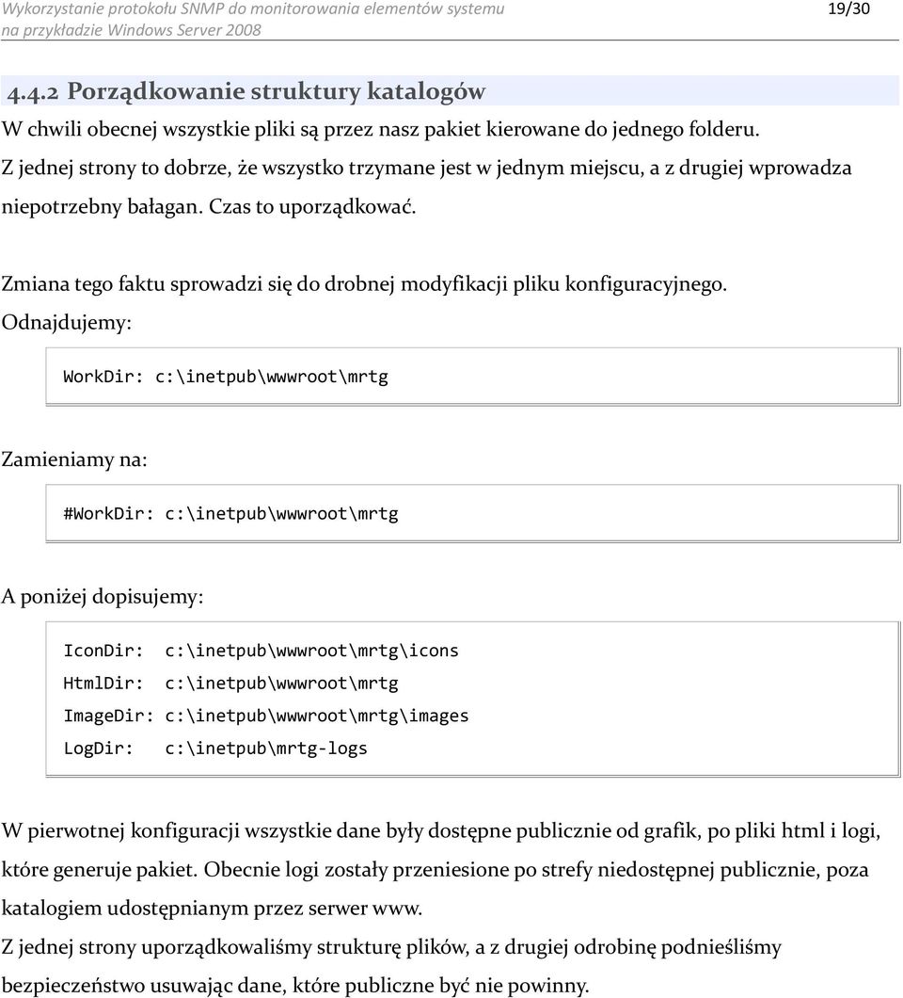The image size is (903, 998).
Task: Click the sentence Czas to uporządkować
Action: (x=312, y=207)
